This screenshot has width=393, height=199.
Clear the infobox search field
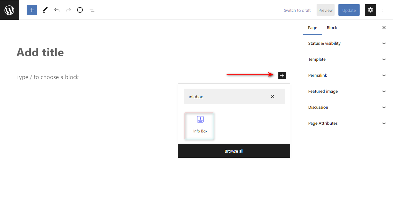[273, 96]
